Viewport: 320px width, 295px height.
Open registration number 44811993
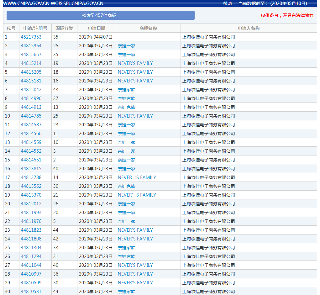(x=31, y=213)
